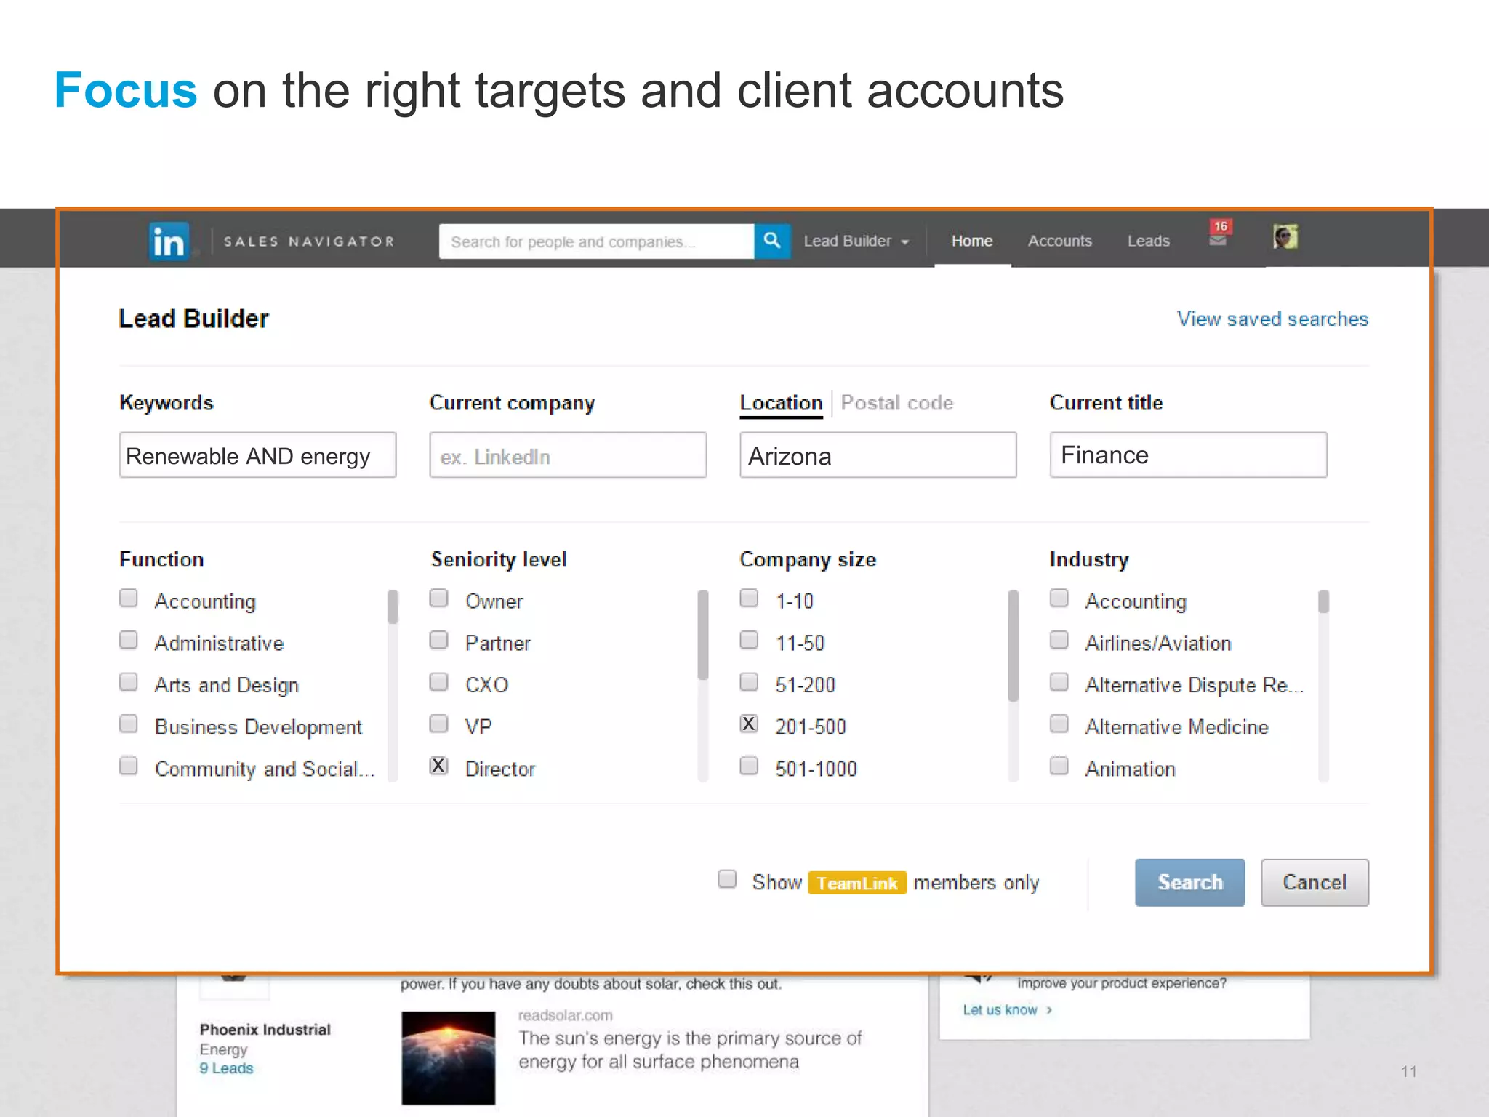Check the Administrative function checkbox

click(129, 640)
